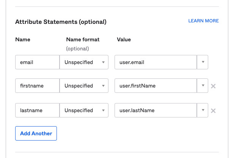
Task: Expand value dropdown arrow for user.email
Action: click(x=203, y=62)
